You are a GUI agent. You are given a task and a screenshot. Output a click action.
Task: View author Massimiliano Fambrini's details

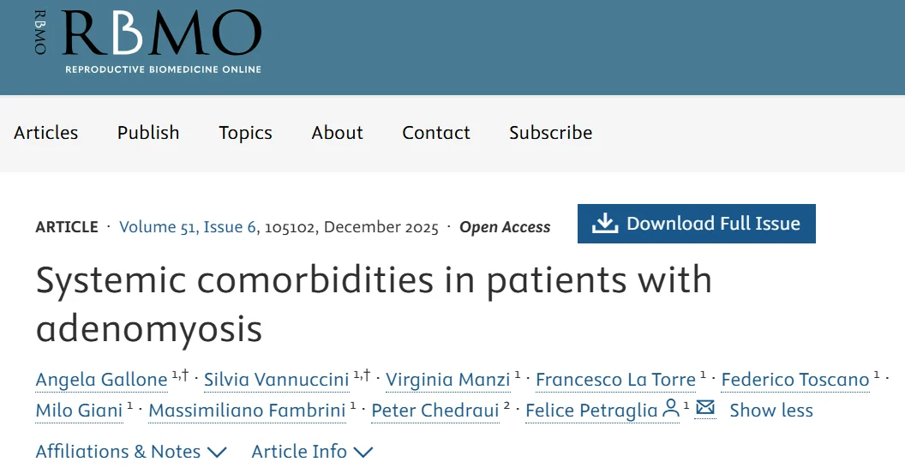pyautogui.click(x=247, y=411)
